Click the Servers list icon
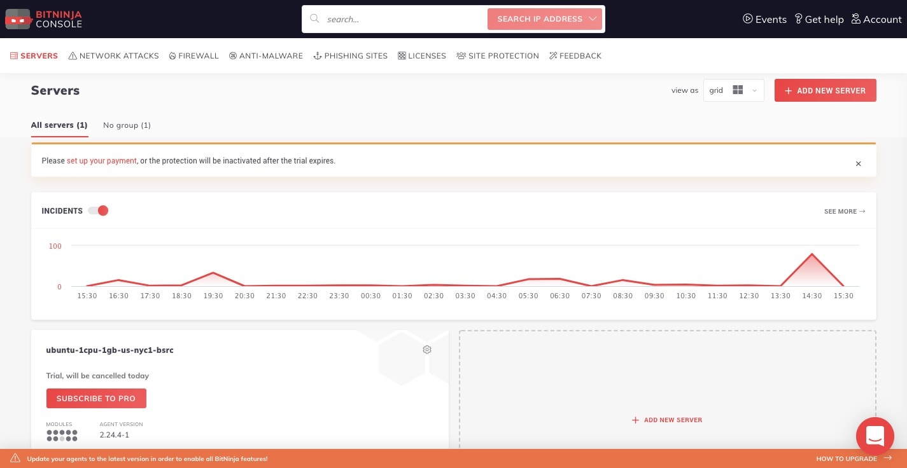This screenshot has width=907, height=468. [13, 56]
